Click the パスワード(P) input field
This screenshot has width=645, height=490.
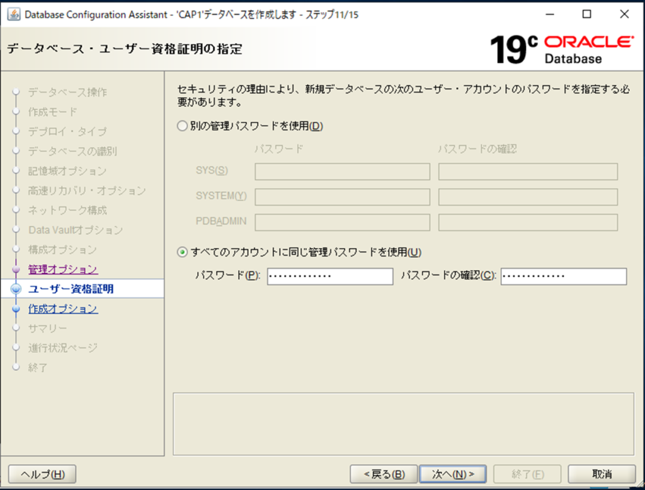pos(329,276)
